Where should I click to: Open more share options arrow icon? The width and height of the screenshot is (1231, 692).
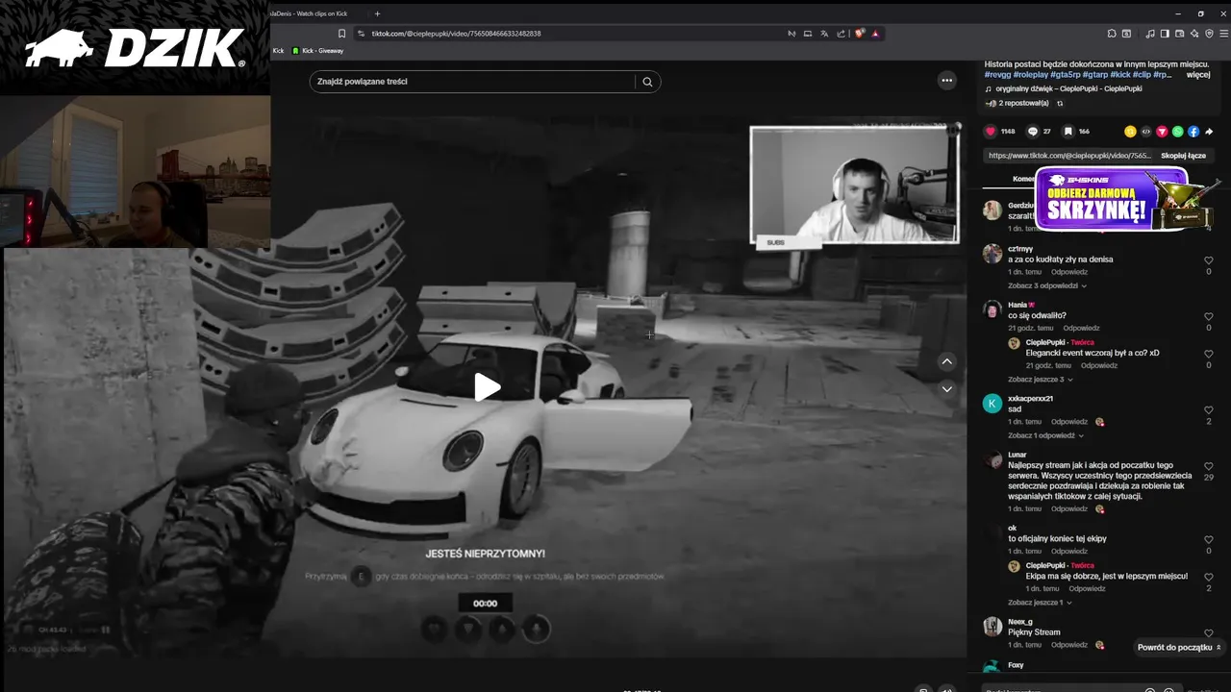pos(1209,132)
